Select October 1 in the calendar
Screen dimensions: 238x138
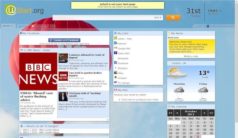point(184,122)
